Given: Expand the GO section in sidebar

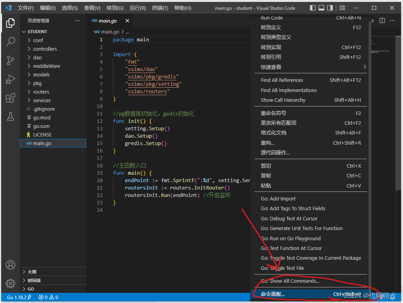Looking at the screenshot, I should (x=53, y=289).
